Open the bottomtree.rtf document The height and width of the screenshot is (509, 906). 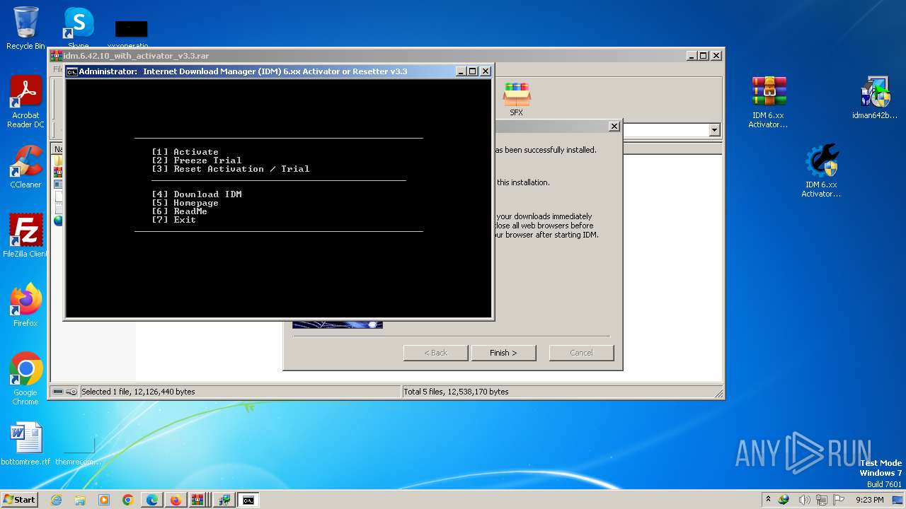click(x=25, y=444)
